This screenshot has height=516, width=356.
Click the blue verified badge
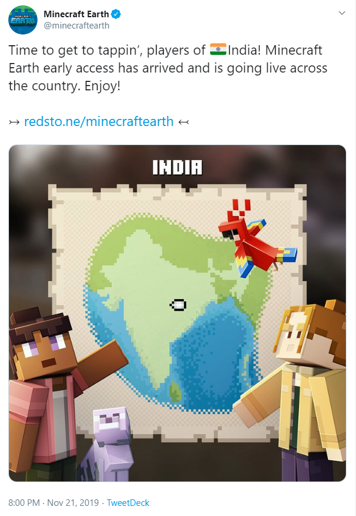pyautogui.click(x=116, y=14)
